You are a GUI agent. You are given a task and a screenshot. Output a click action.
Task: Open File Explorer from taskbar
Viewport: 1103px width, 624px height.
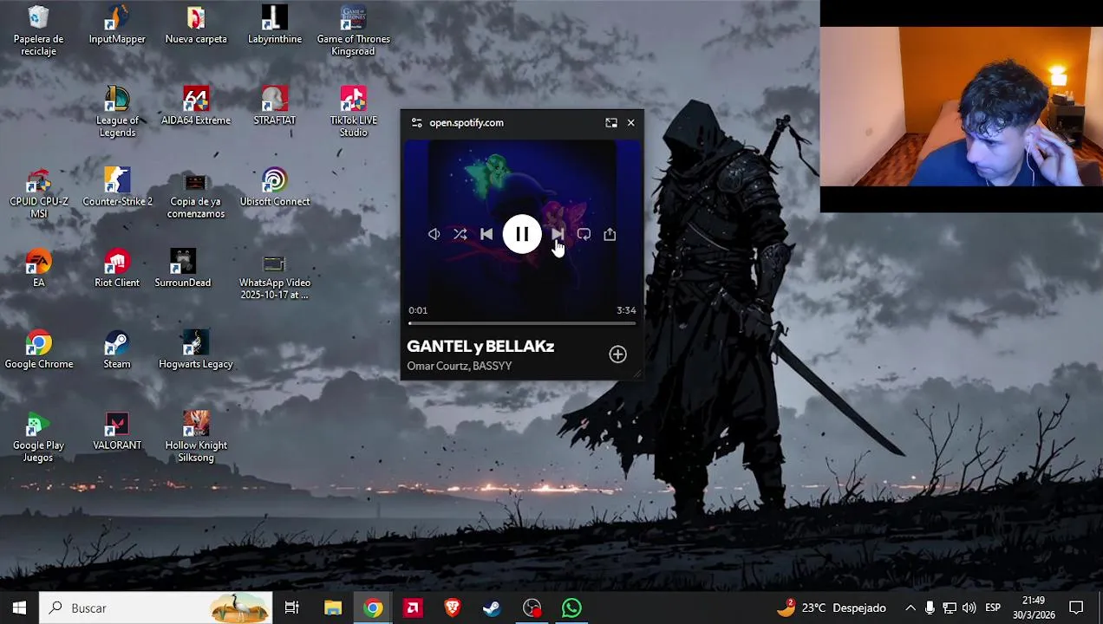pyautogui.click(x=333, y=608)
